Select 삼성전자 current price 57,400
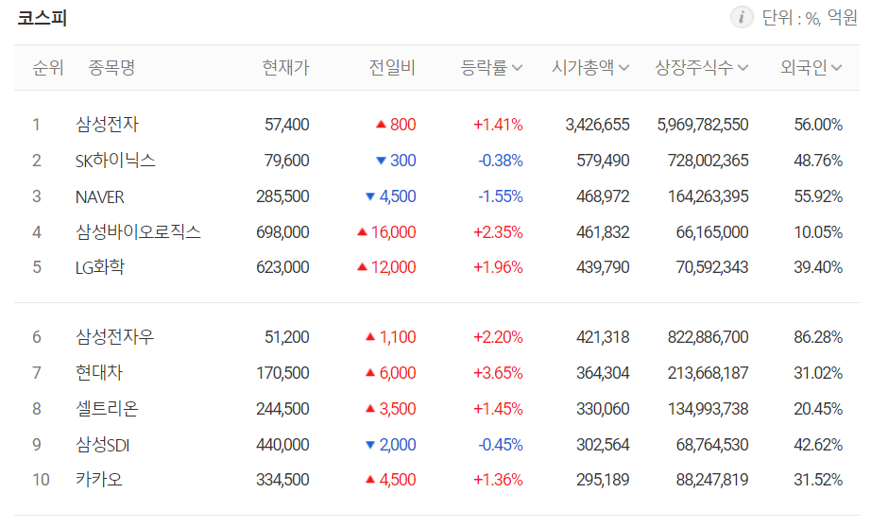Screen dimensions: 871x527 point(286,125)
